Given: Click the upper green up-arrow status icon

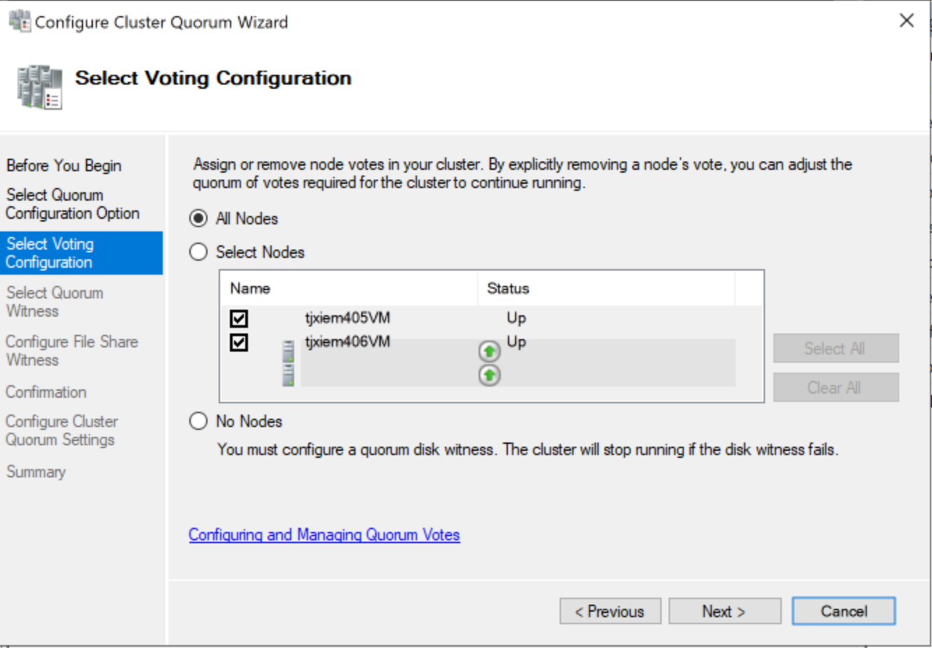Looking at the screenshot, I should click(489, 350).
